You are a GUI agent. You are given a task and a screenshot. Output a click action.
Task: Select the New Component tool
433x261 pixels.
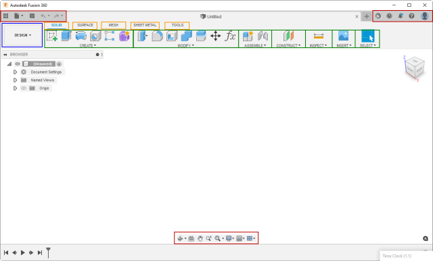pos(248,36)
